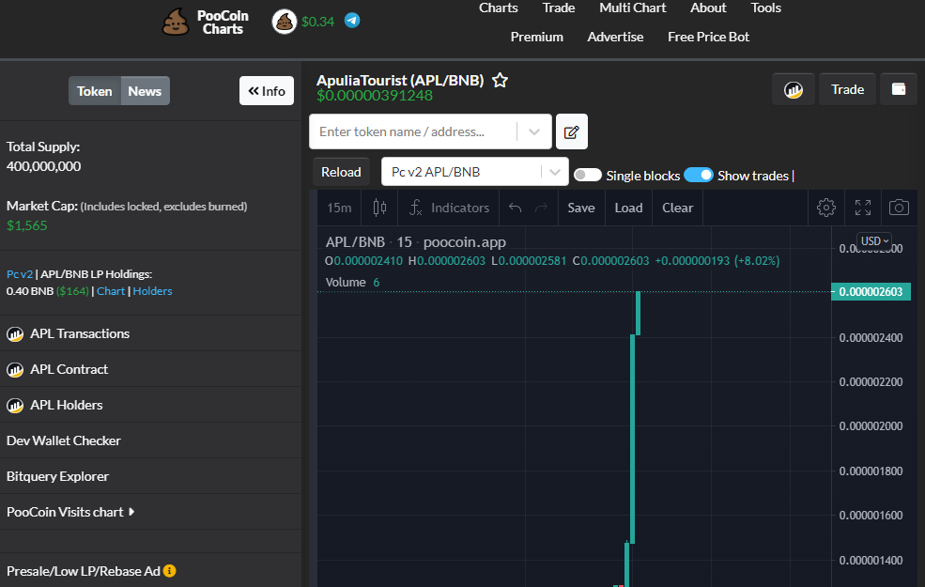Disable the Show trades switch
Image resolution: width=925 pixels, height=587 pixels.
click(x=699, y=176)
